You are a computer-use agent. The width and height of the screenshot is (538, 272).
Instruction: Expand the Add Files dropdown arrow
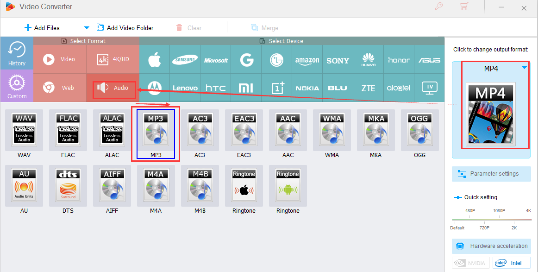[87, 28]
